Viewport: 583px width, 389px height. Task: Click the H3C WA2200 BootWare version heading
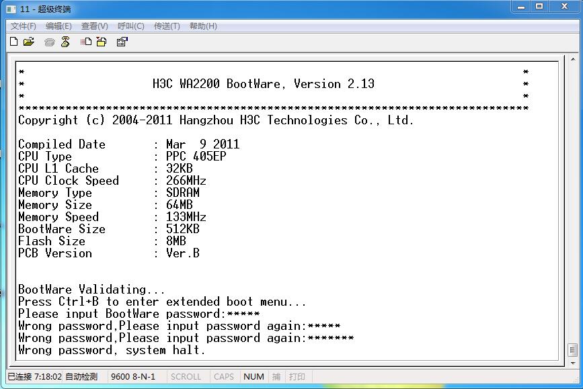pyautogui.click(x=263, y=83)
